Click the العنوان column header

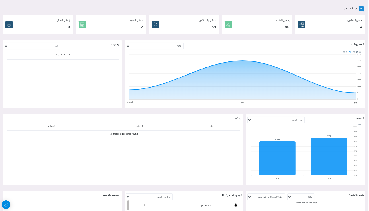[139, 126]
